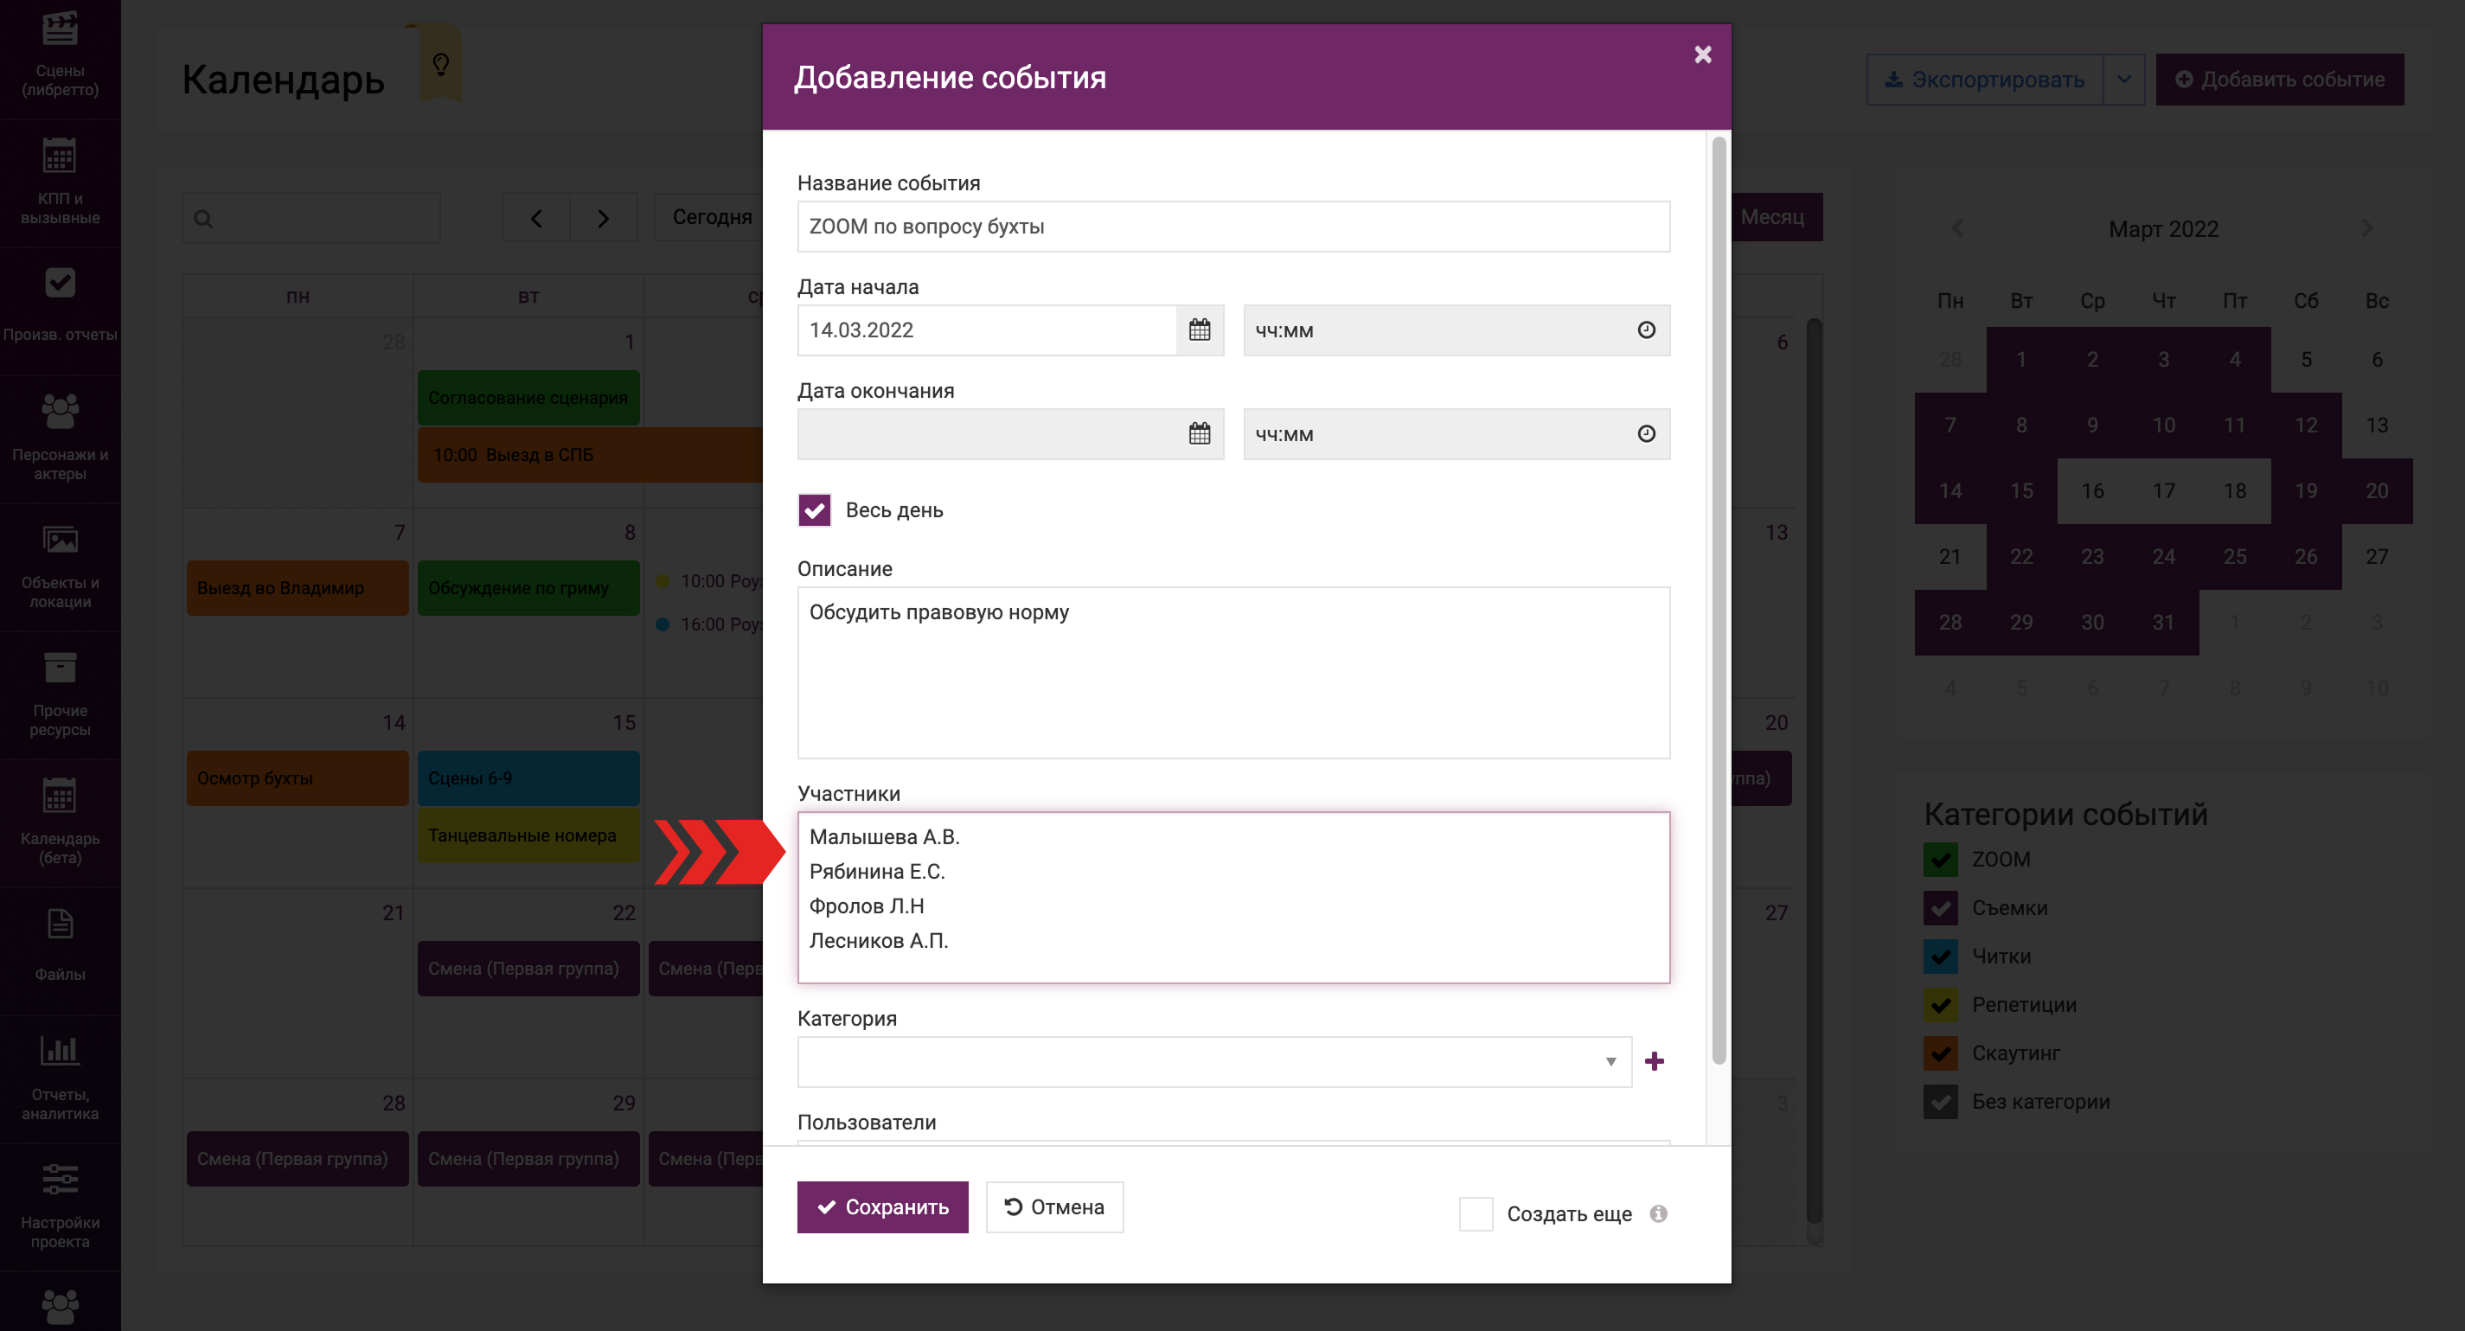Click Отмена button
2465x1331 pixels.
point(1054,1206)
